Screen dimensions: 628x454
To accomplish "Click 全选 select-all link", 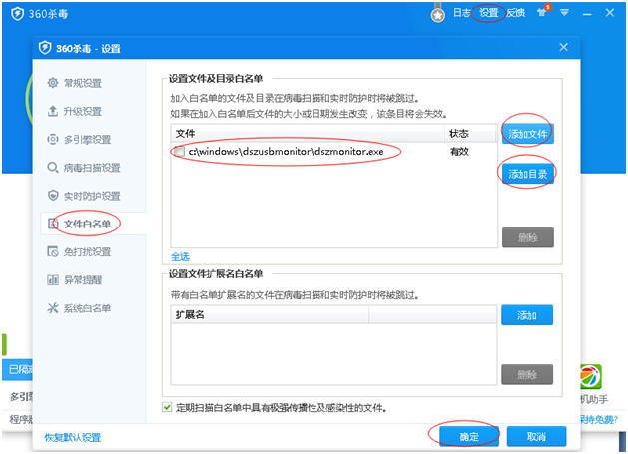I will (179, 256).
